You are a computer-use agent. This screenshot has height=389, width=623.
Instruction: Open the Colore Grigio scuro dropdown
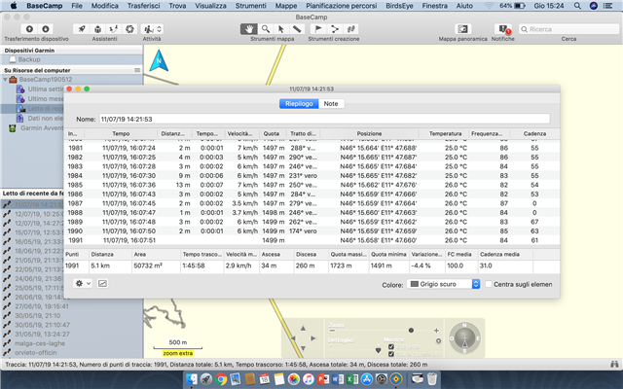tap(443, 284)
